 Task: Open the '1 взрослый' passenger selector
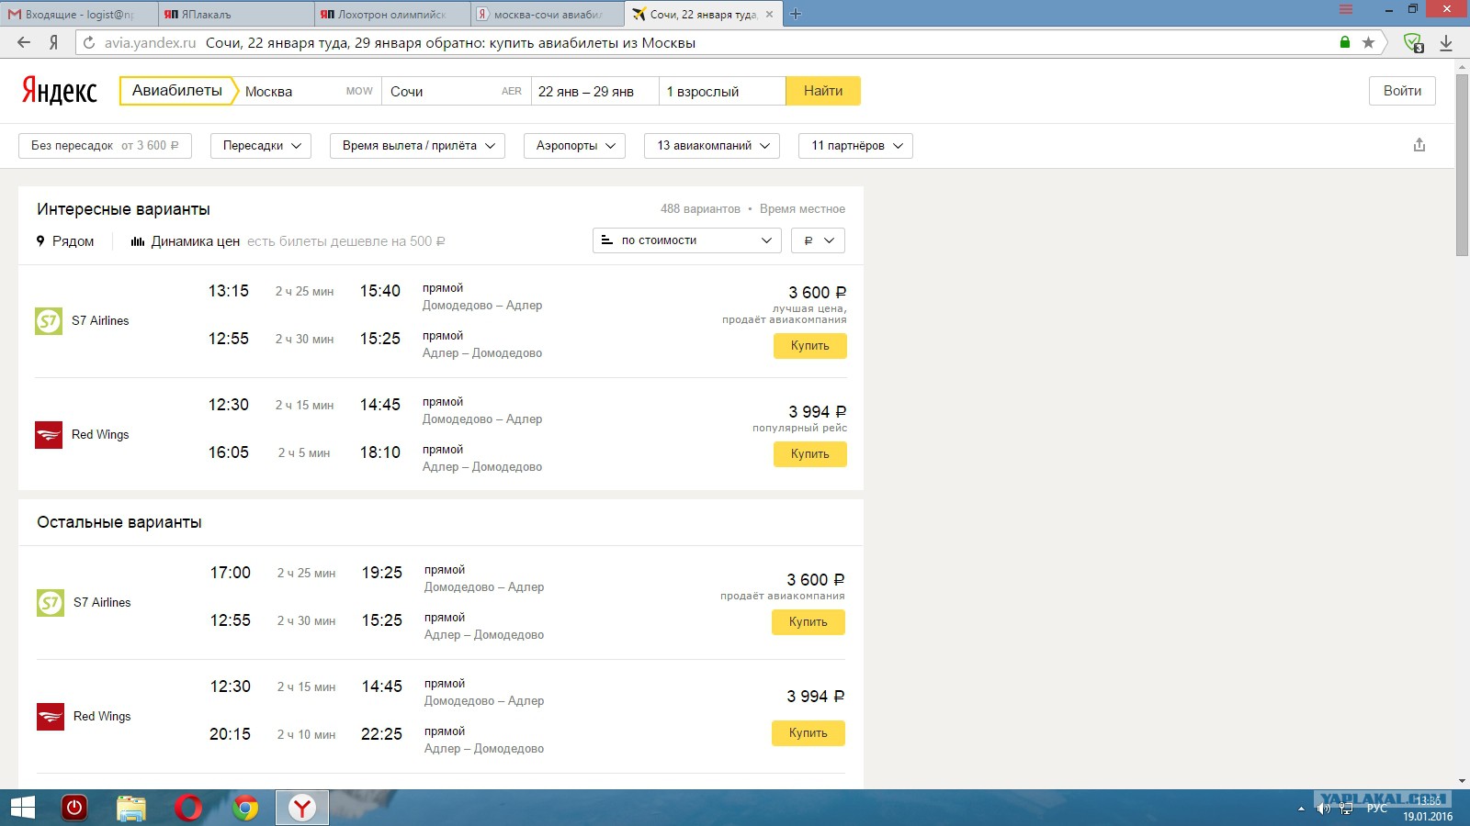722,91
